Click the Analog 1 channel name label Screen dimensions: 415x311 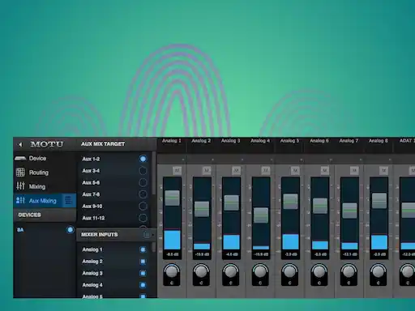172,141
